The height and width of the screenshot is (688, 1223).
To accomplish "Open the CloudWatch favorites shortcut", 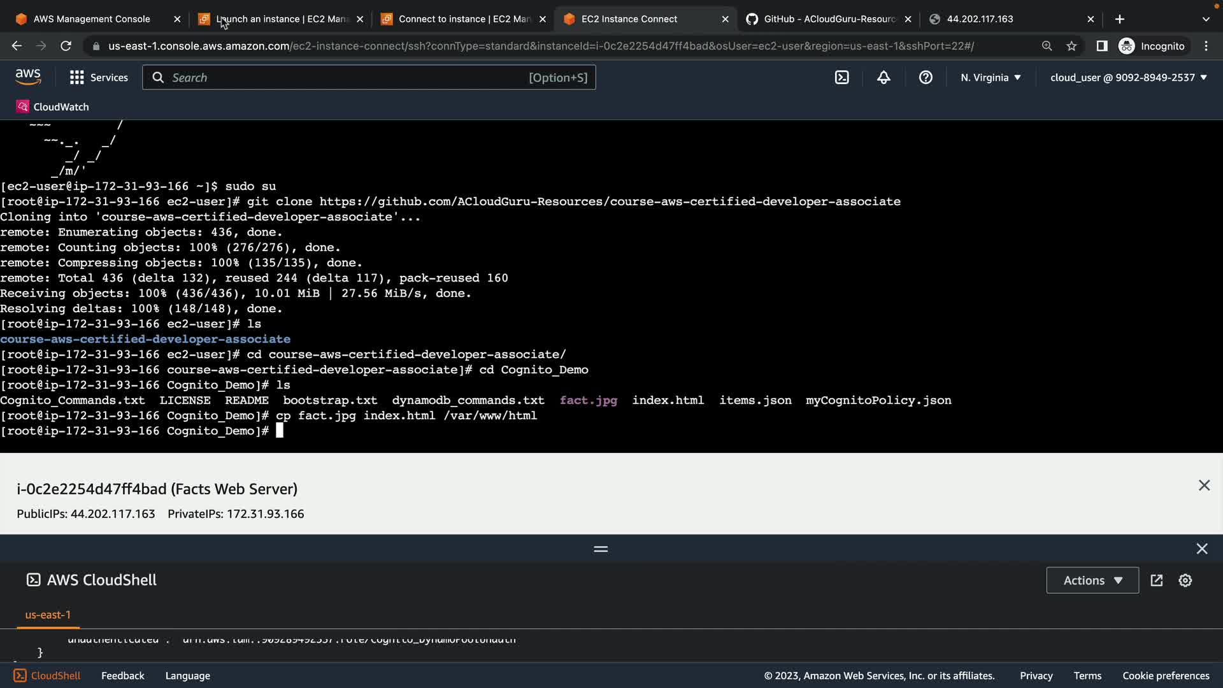I will (x=53, y=106).
